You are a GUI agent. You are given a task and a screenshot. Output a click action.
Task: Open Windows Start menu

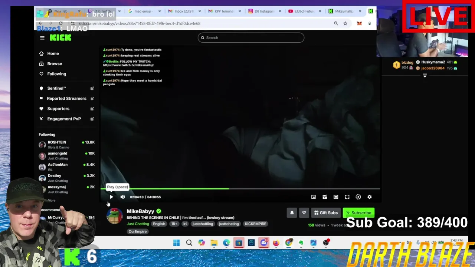(176, 243)
